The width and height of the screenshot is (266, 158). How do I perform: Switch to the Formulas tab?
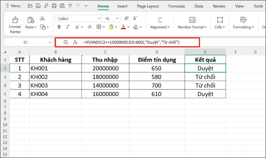(x=177, y=6)
